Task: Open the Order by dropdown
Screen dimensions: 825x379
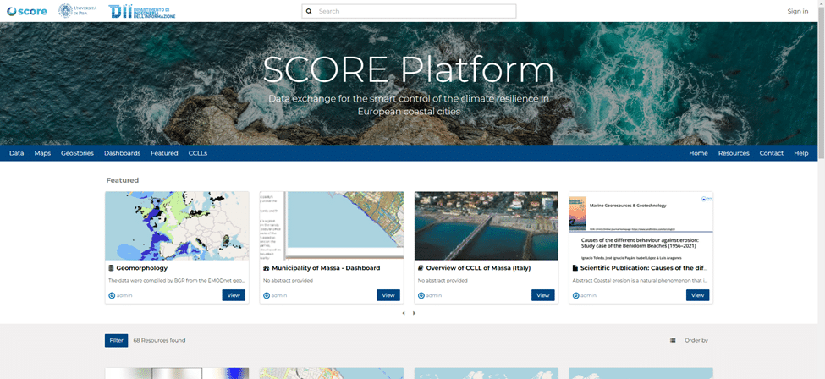Action: (x=696, y=340)
